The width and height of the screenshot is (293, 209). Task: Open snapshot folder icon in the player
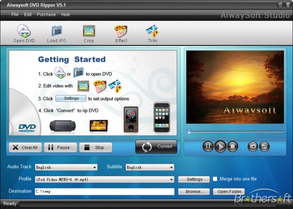[264, 146]
